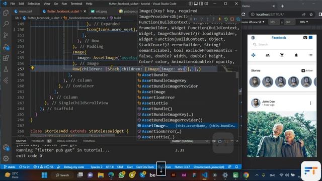The image size is (322, 181).
Task: Open the Edit menu
Action: (21, 4)
